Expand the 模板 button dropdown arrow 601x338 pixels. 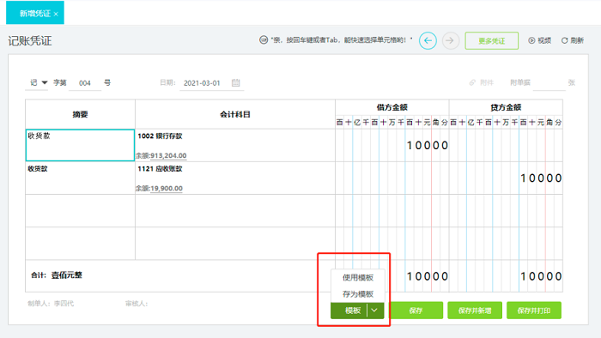375,311
